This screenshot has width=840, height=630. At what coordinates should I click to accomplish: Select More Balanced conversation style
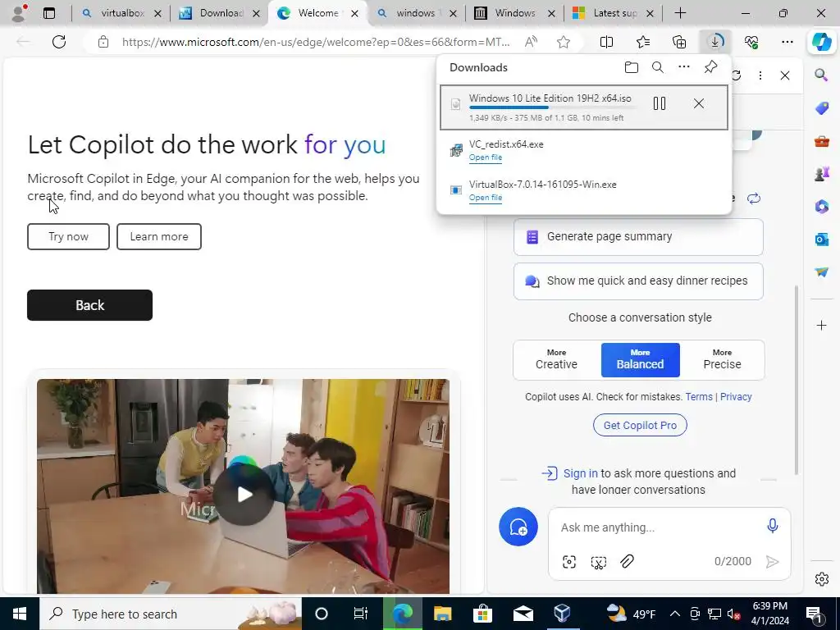point(640,359)
